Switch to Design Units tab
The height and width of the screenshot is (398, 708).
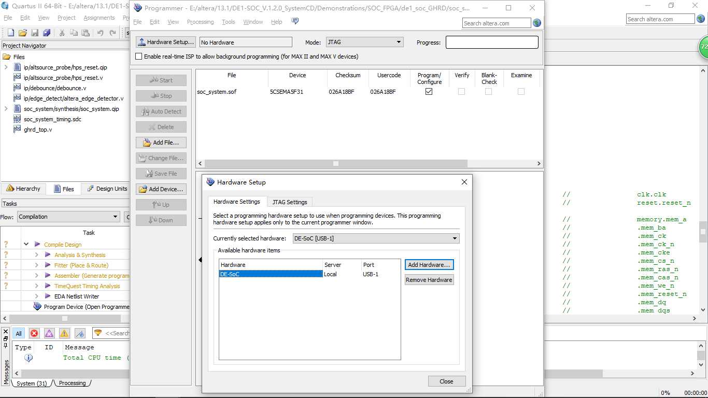click(107, 189)
